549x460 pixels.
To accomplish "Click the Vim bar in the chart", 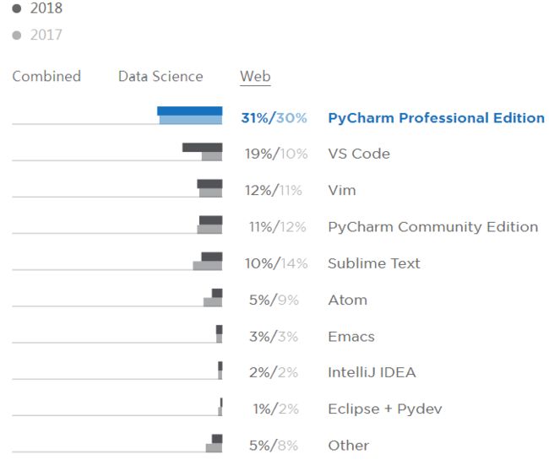I will (x=209, y=188).
